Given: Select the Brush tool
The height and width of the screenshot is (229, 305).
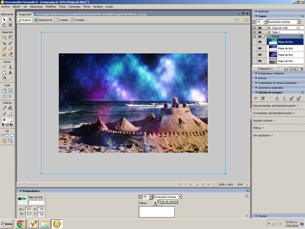Looking at the screenshot, I should 10,43.
